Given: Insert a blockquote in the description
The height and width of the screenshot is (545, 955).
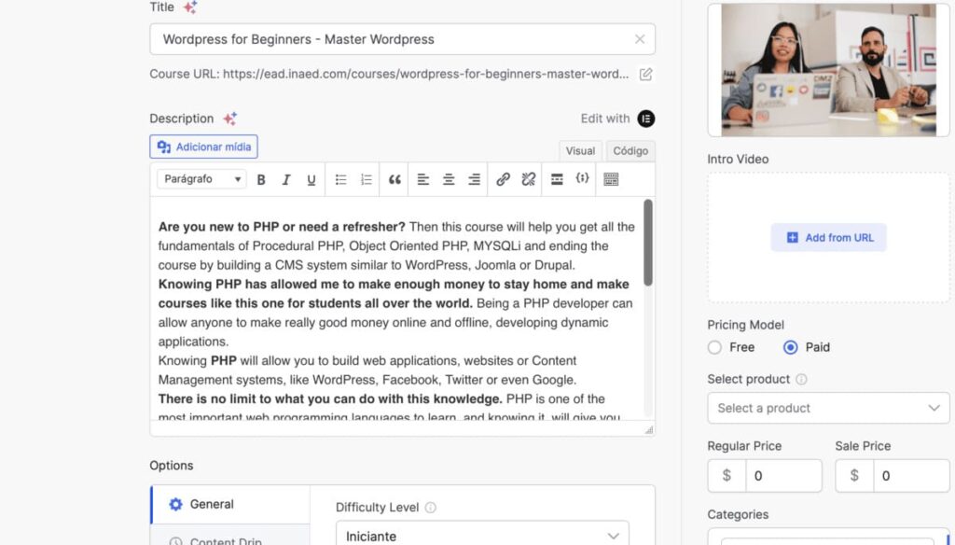Looking at the screenshot, I should click(394, 179).
